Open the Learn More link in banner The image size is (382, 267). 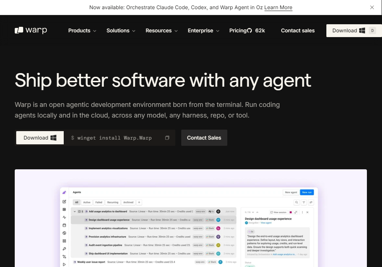click(278, 7)
